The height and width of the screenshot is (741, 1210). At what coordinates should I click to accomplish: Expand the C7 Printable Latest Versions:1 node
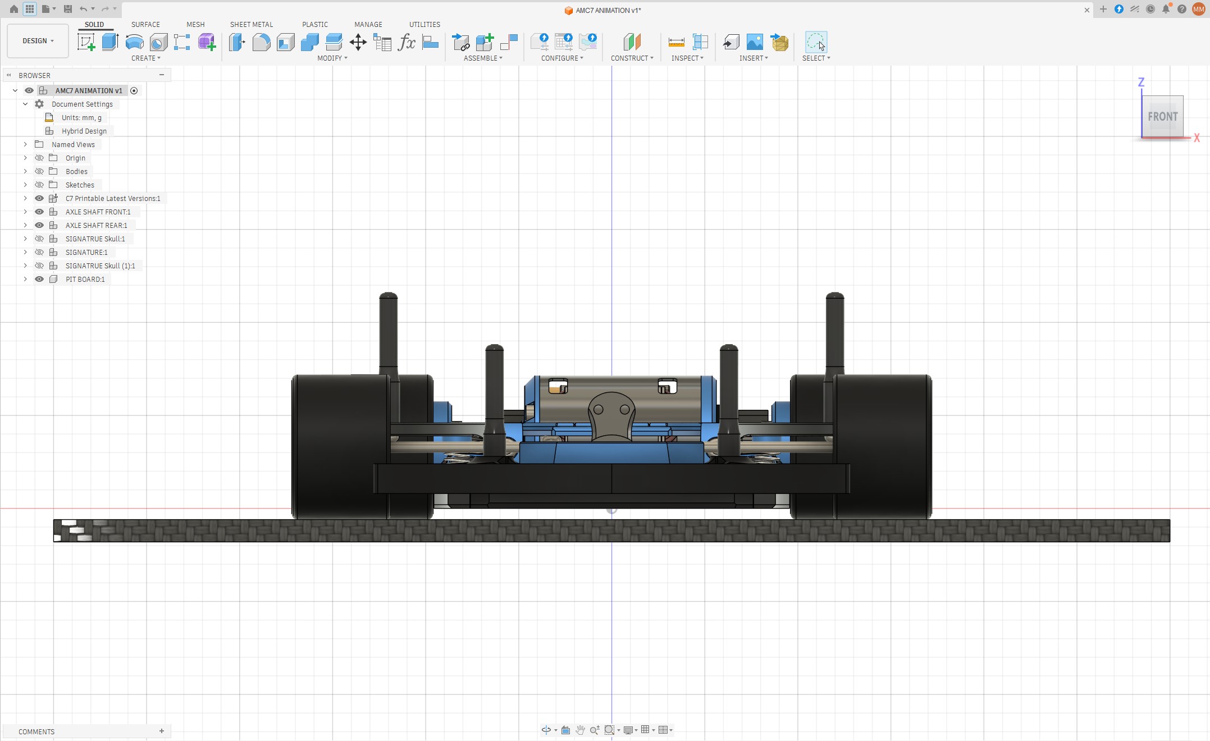tap(25, 198)
